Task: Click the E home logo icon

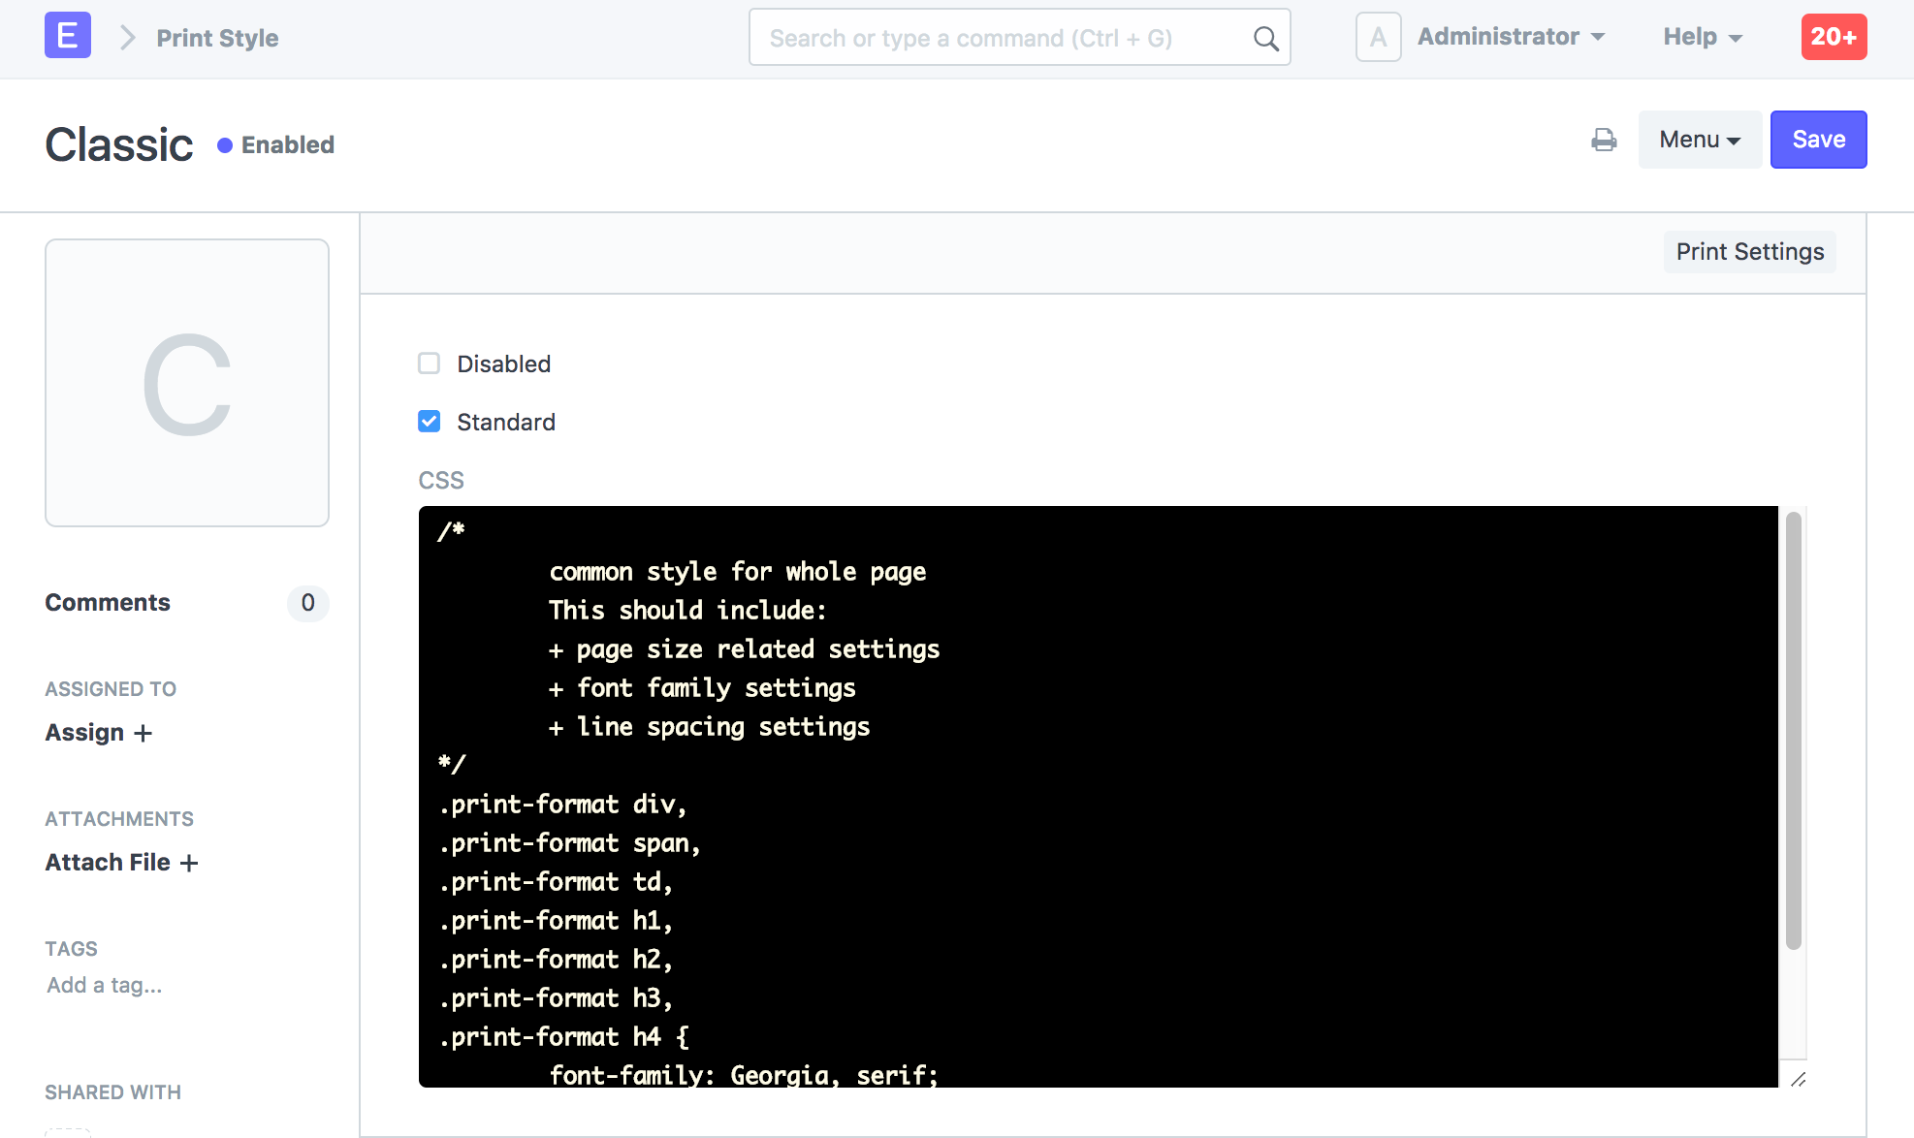Action: click(68, 36)
